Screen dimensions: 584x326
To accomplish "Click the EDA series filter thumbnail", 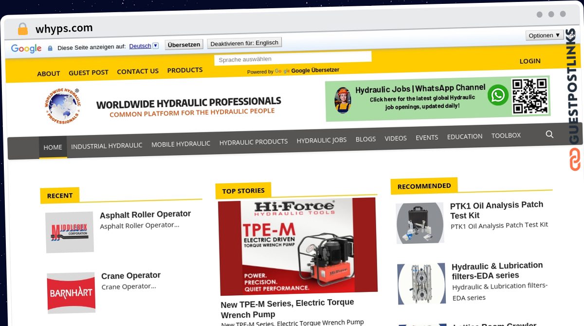I will 421,284.
